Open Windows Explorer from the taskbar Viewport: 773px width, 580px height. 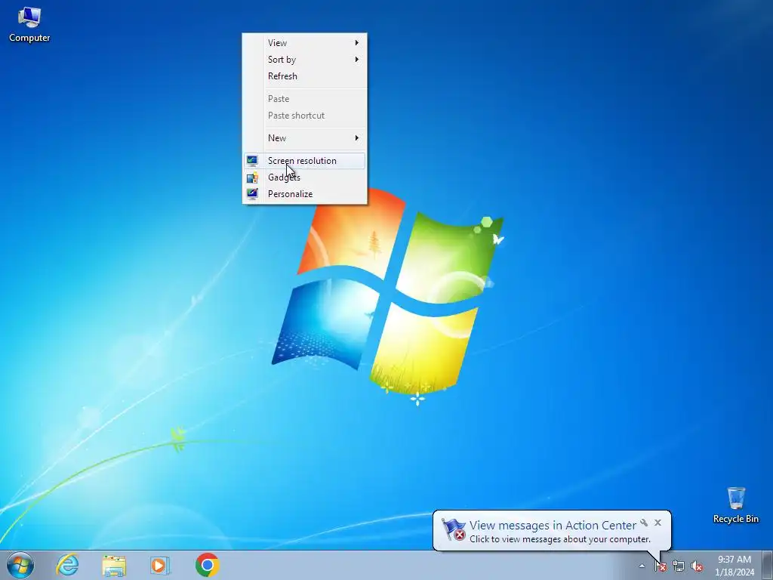point(114,565)
